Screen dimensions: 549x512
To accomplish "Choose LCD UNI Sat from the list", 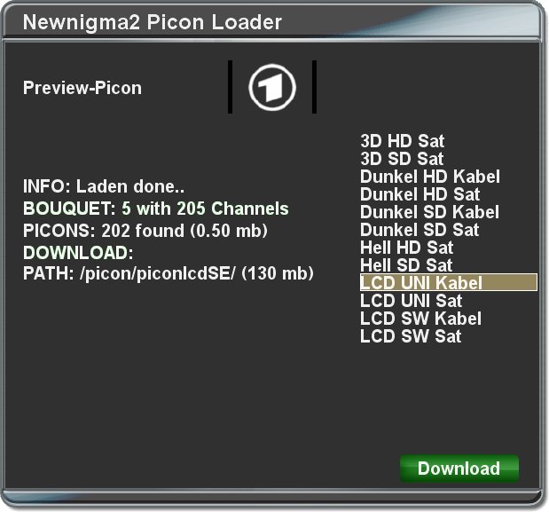I will (448, 301).
